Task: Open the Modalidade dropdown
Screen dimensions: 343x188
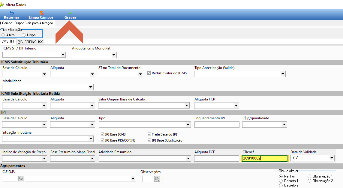Action: (91, 87)
